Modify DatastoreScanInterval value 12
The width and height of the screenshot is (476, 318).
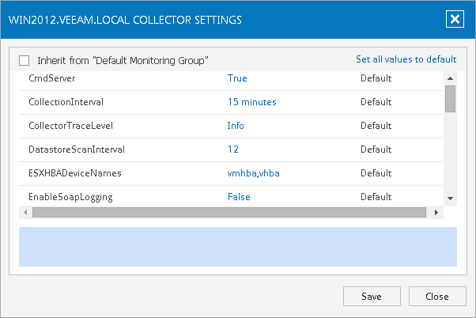[x=233, y=150]
